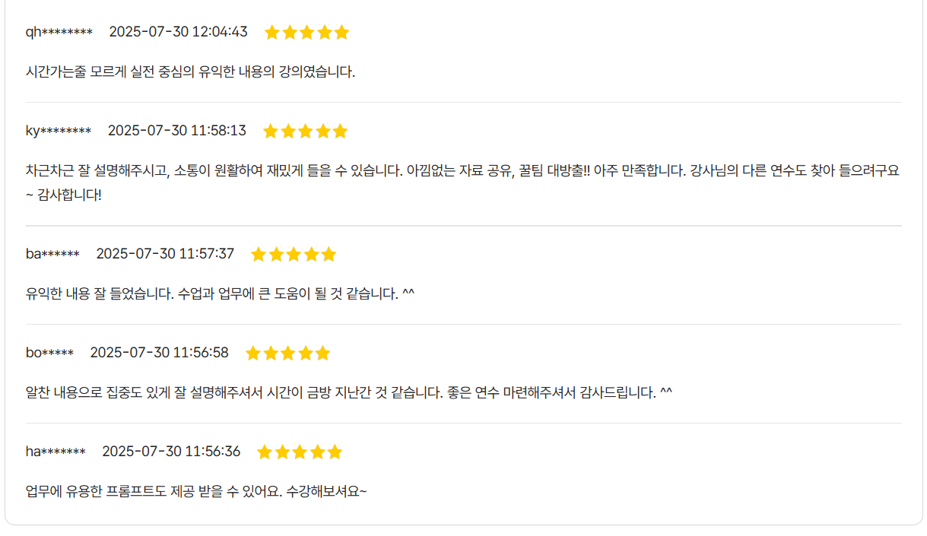
Task: Click the username bo*****
Action: click(x=49, y=353)
